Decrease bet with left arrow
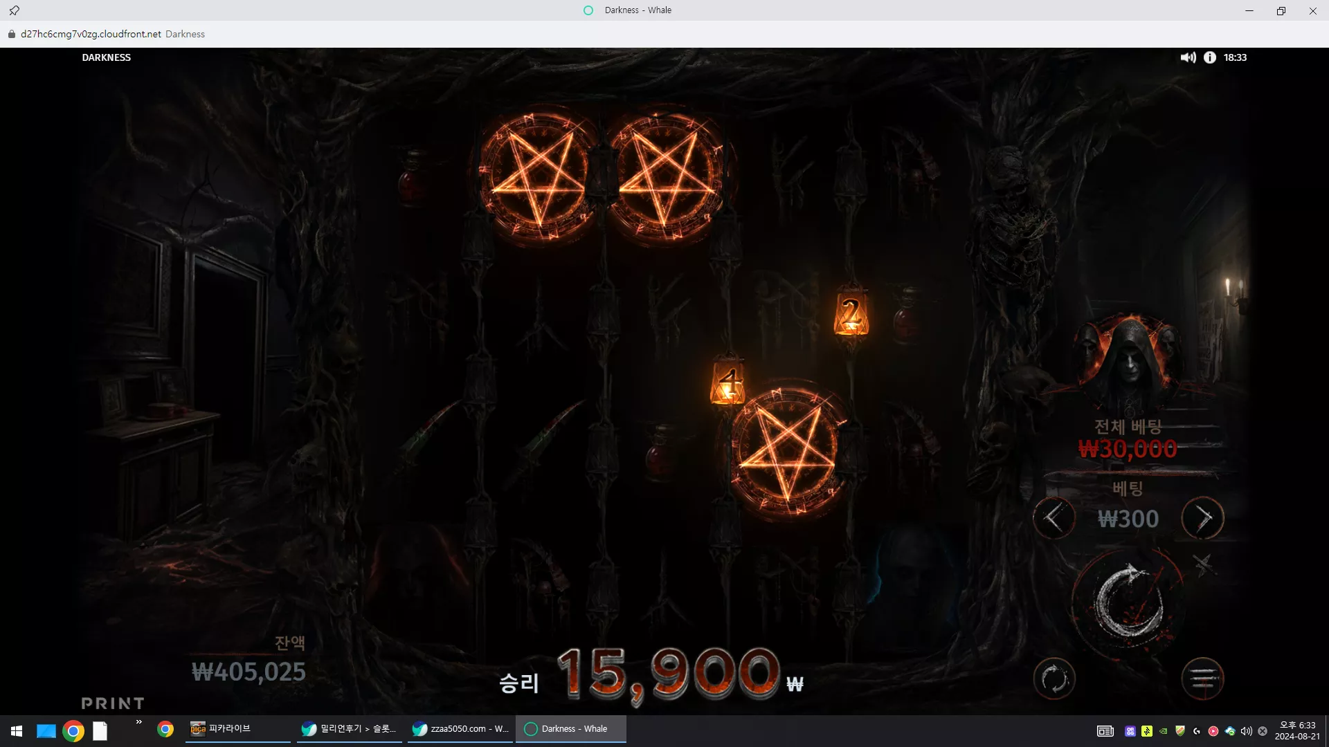Screen dimensions: 1329x747 (x=1054, y=517)
